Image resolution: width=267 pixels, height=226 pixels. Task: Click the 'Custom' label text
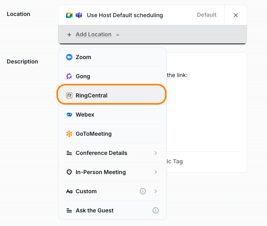pos(86,191)
